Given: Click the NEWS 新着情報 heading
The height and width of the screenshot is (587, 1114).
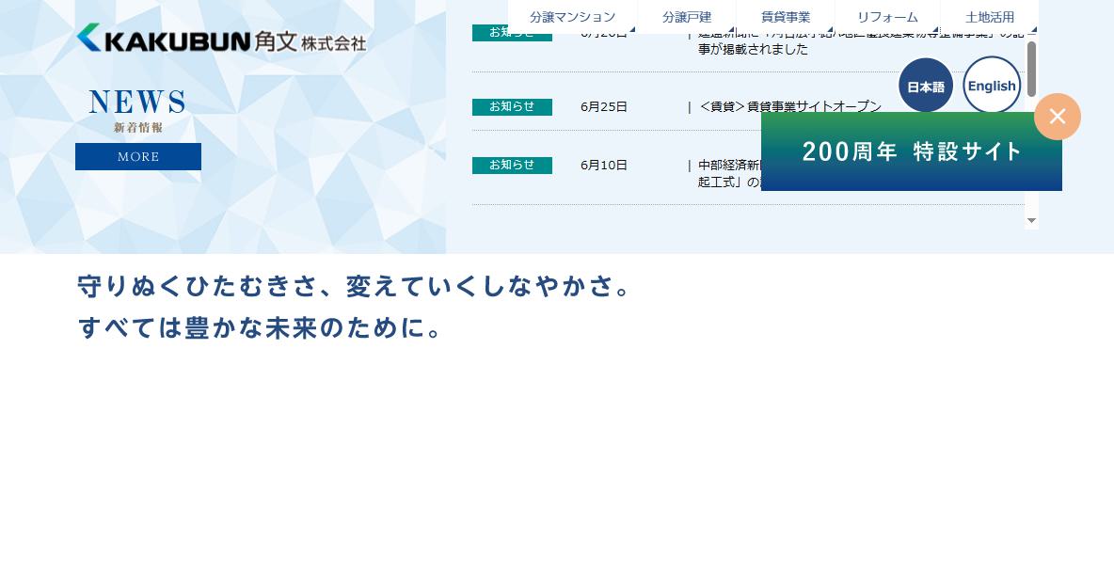Looking at the screenshot, I should (137, 111).
